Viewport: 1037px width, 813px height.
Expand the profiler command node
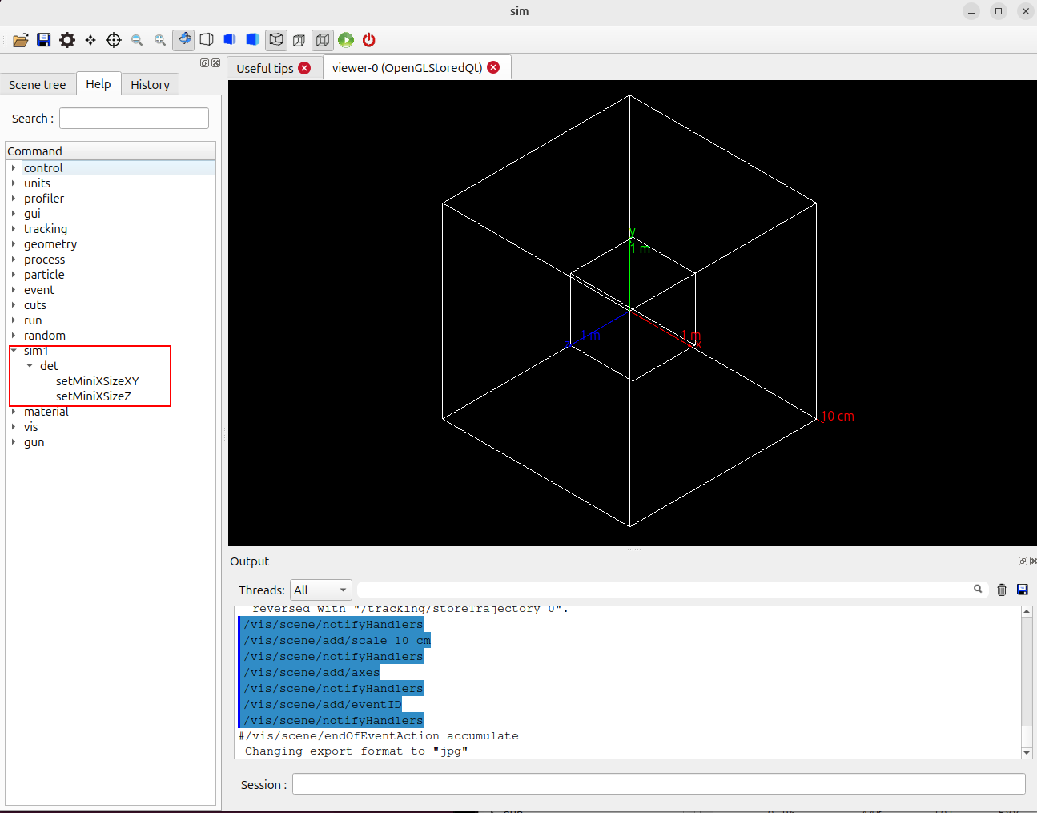tap(14, 199)
